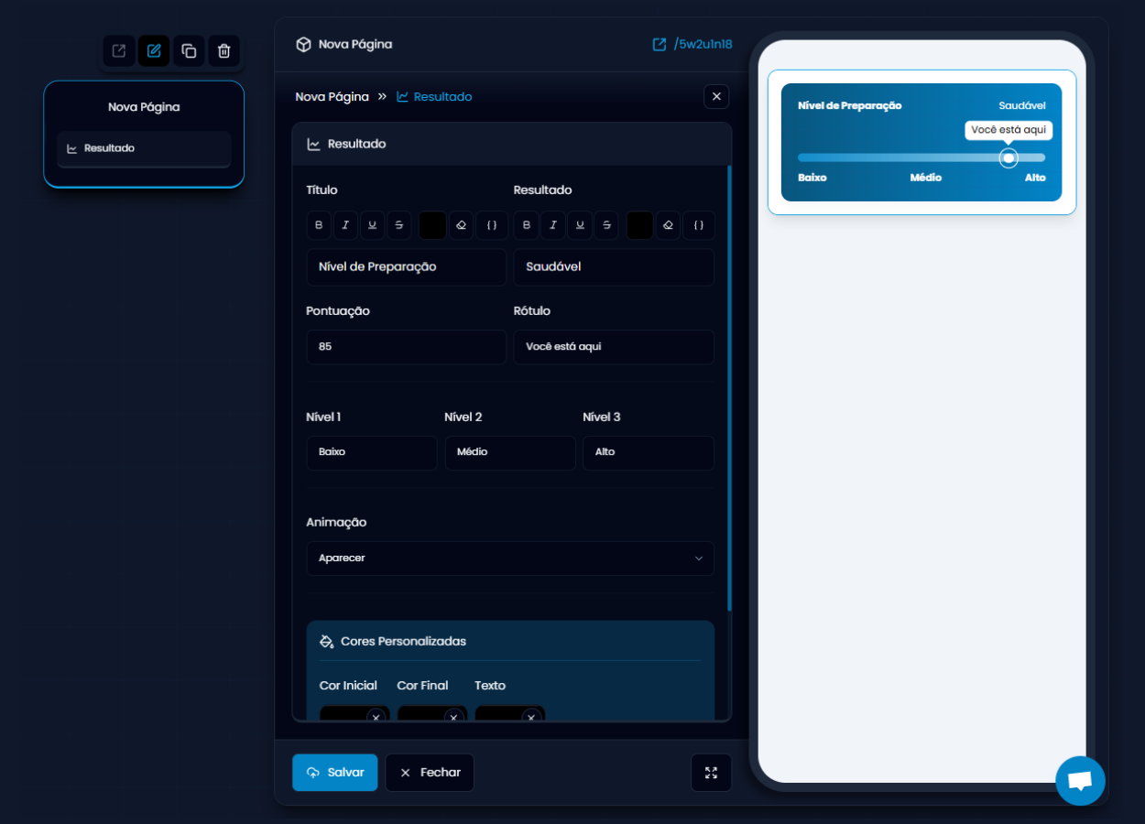The height and width of the screenshot is (824, 1145).
Task: Close the Resultado editor with X
Action: point(716,96)
